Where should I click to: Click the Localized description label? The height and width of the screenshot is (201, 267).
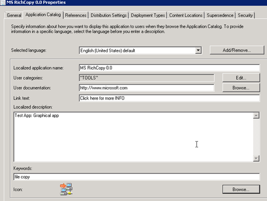(x=33, y=107)
